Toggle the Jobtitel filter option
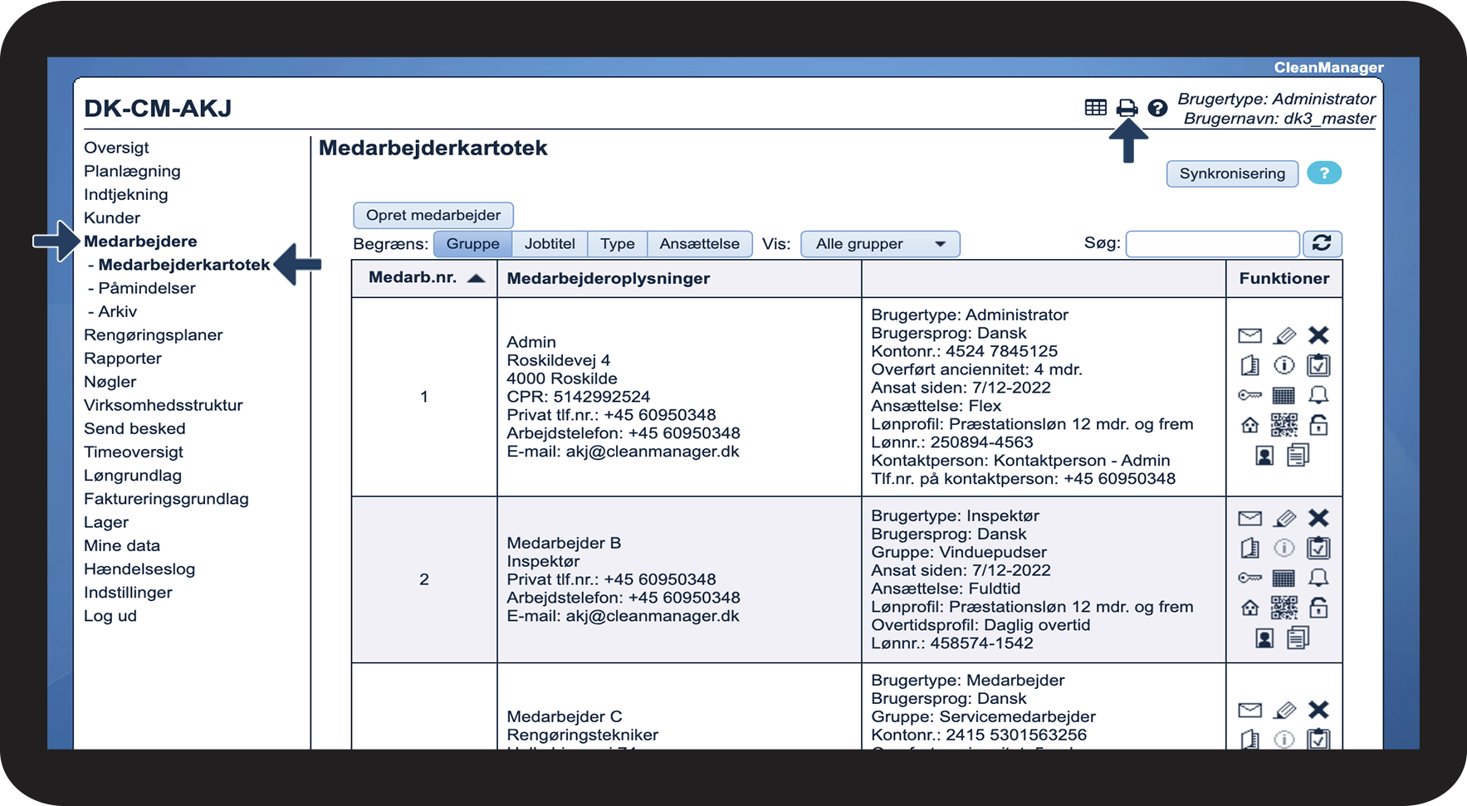The width and height of the screenshot is (1467, 806). pyautogui.click(x=550, y=244)
